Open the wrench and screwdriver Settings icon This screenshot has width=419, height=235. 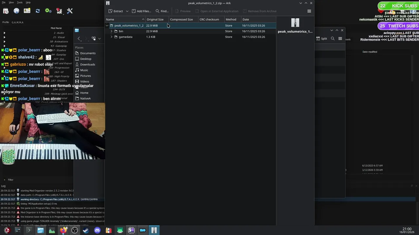pos(70,11)
